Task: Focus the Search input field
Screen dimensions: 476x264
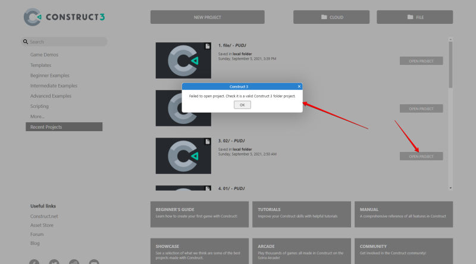Action: tap(64, 42)
